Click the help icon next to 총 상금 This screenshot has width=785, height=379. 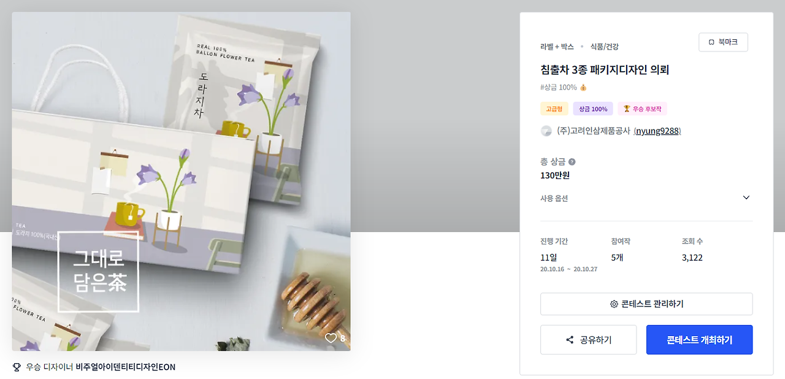pyautogui.click(x=572, y=162)
